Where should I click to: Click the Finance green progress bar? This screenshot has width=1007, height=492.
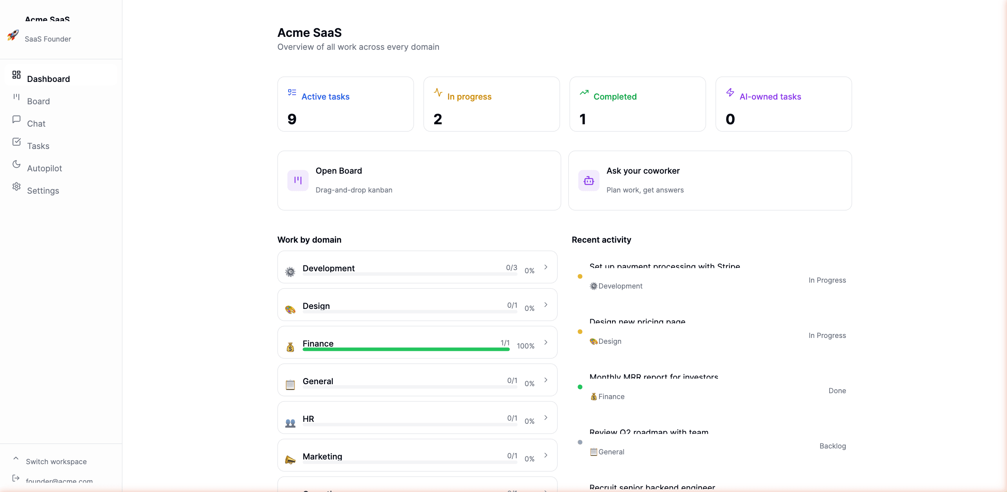(406, 349)
